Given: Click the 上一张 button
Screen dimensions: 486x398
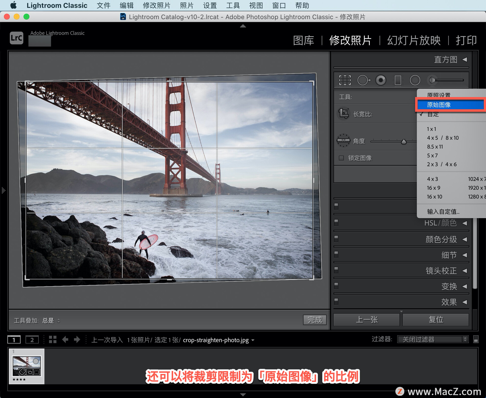Looking at the screenshot, I should tap(367, 320).
